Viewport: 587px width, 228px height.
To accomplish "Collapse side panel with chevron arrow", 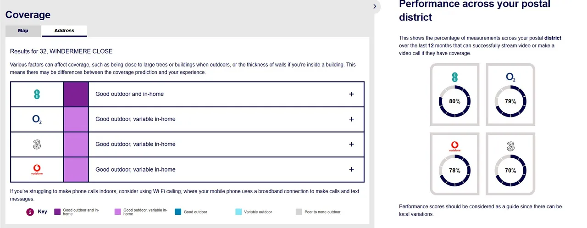I will pos(375,6).
